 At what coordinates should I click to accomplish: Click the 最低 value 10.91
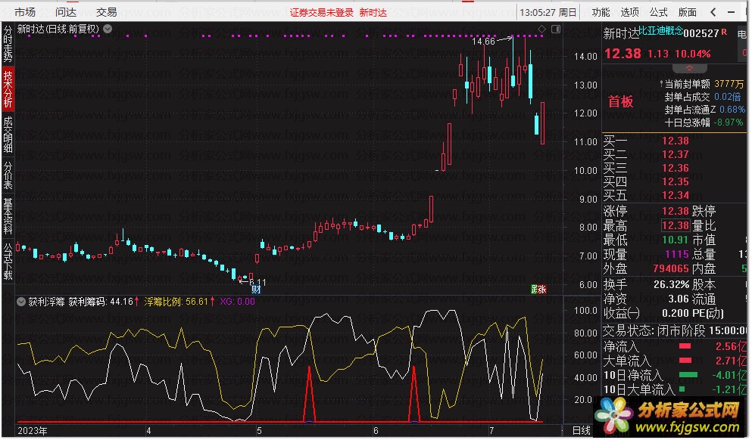click(675, 240)
